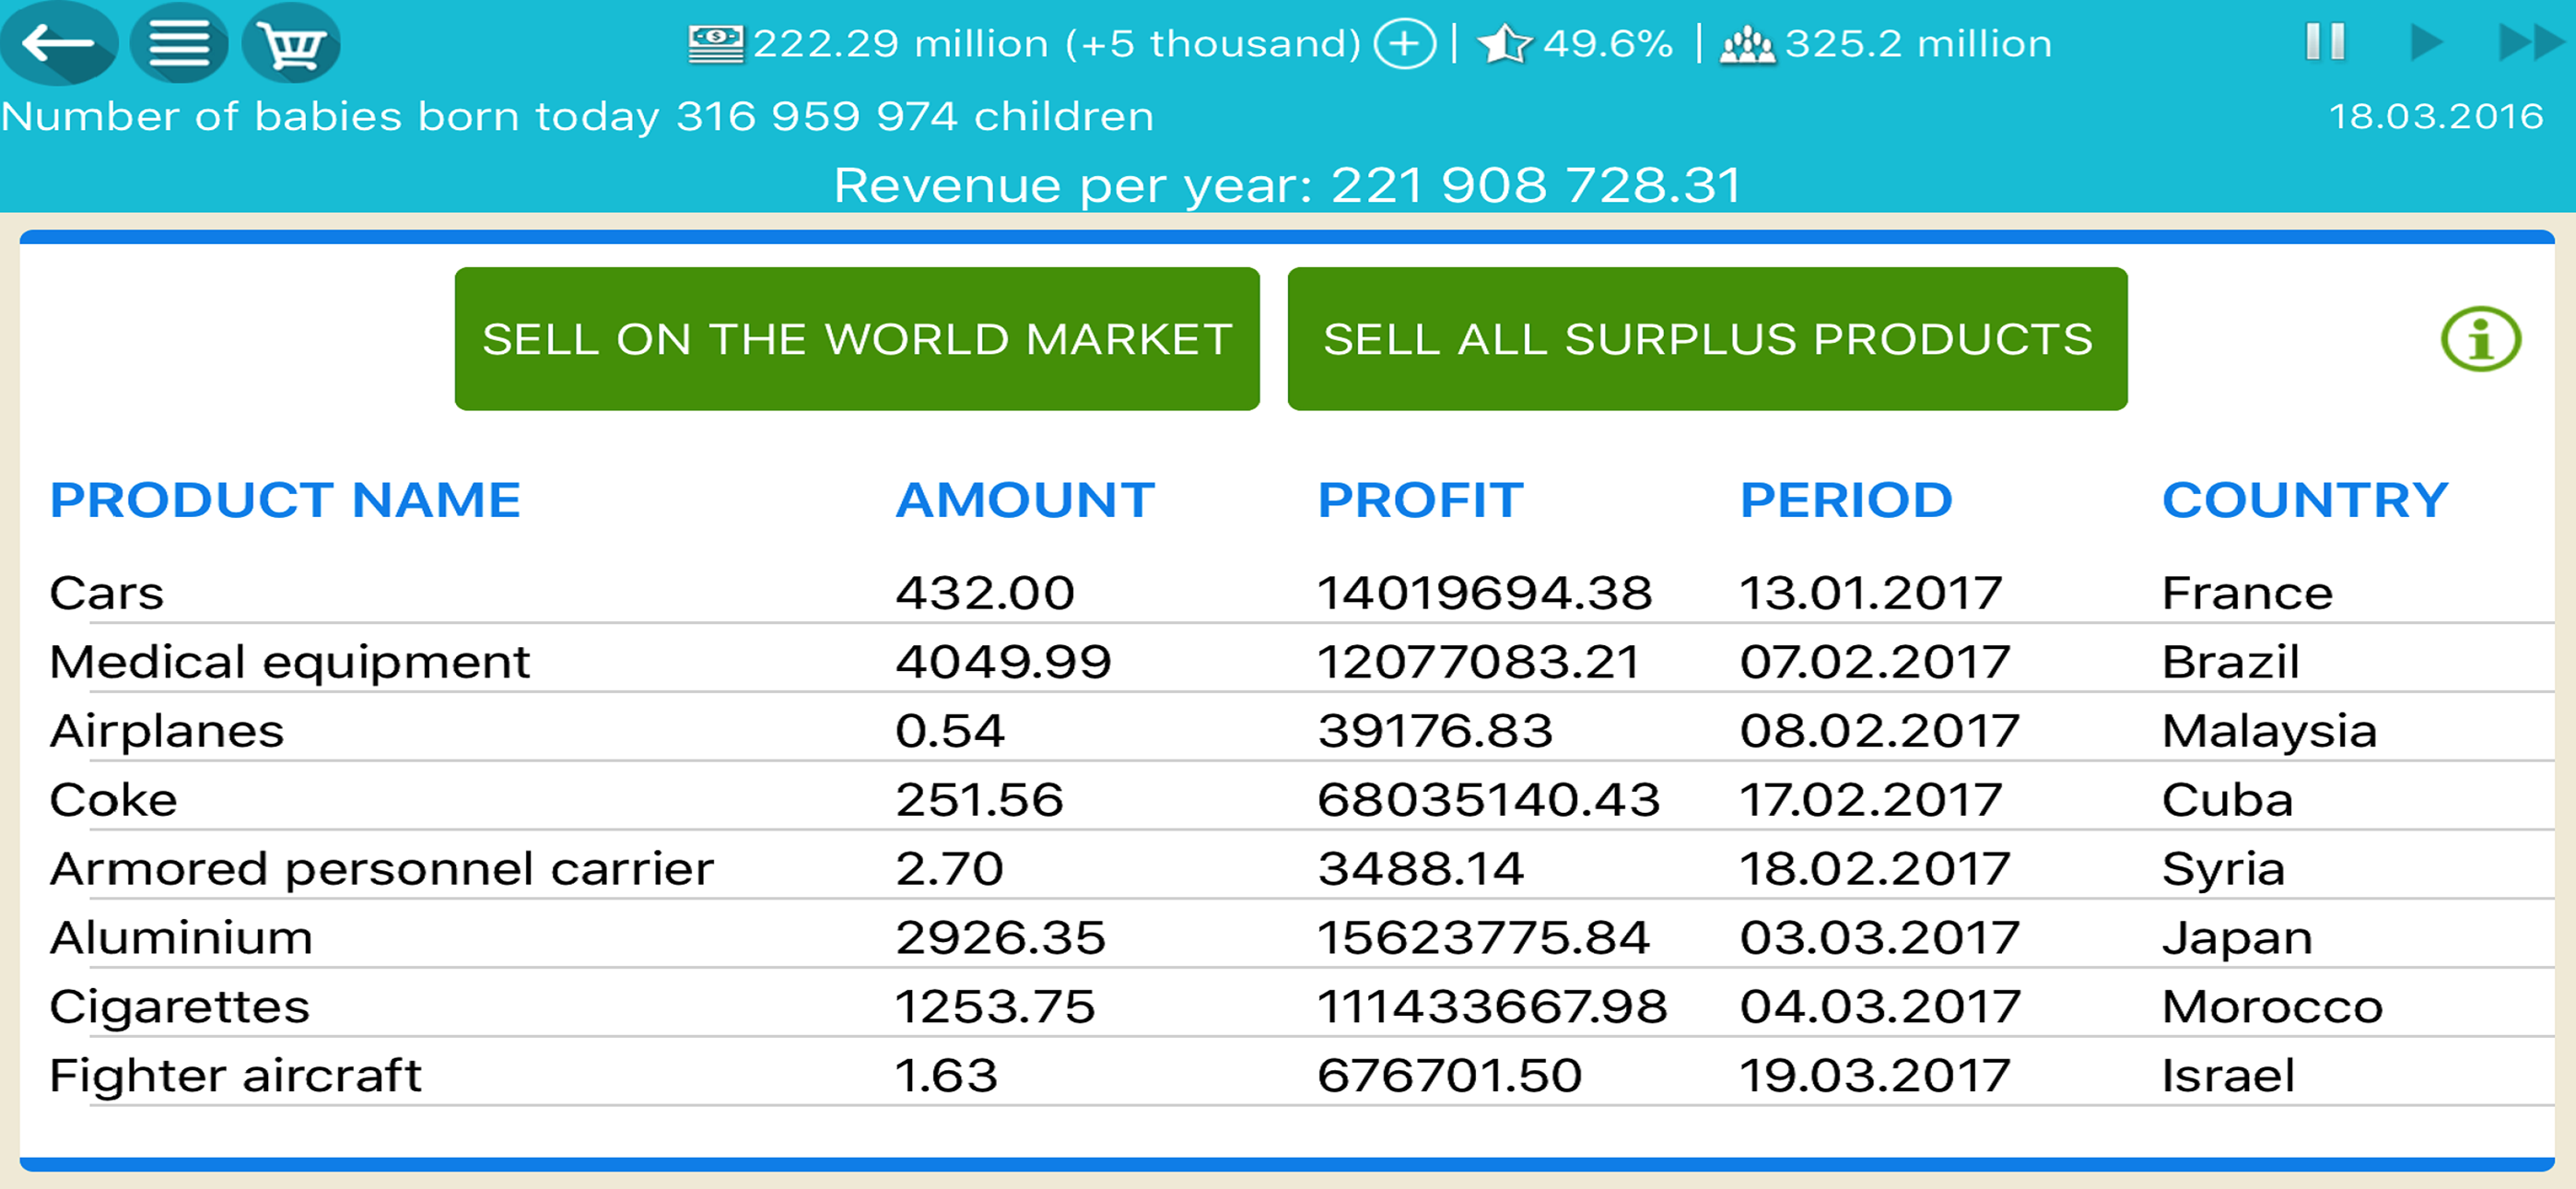The image size is (2576, 1189).
Task: Tap the back arrow button
Action: 58,44
